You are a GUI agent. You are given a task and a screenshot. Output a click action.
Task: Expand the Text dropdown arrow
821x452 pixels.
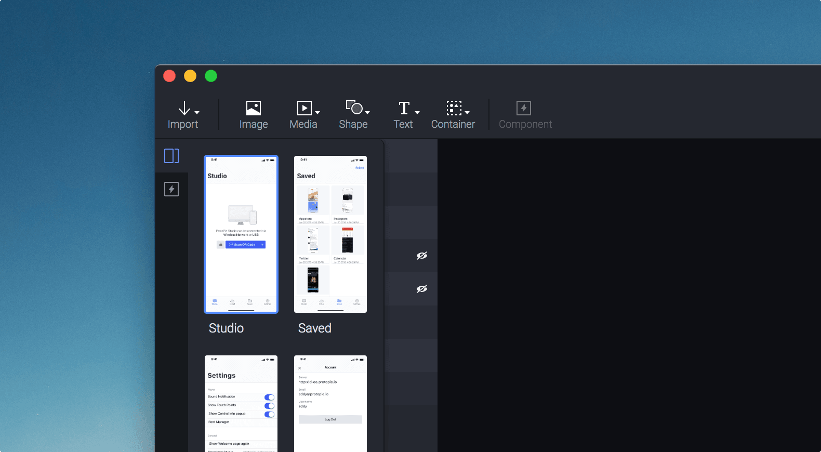click(x=417, y=112)
